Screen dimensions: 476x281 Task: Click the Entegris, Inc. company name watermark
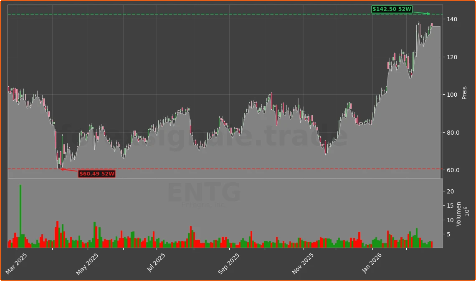click(x=204, y=205)
